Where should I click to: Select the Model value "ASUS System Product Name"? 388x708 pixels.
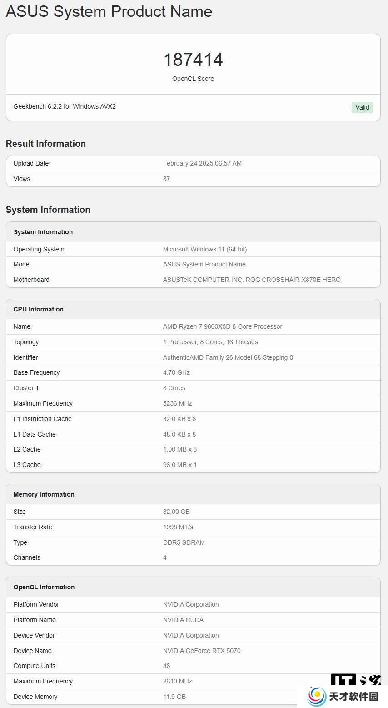(x=204, y=264)
